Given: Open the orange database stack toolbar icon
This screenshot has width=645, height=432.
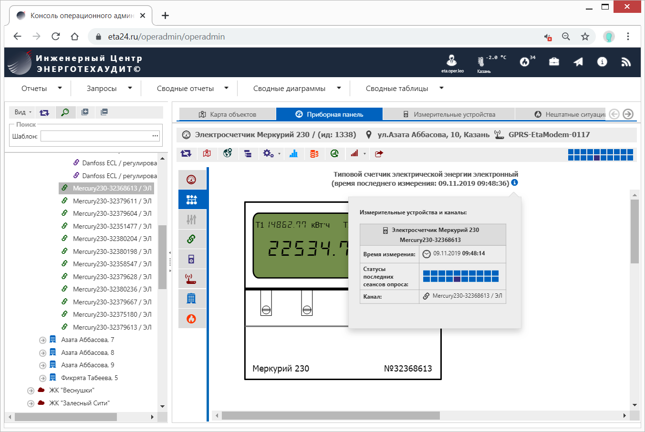Looking at the screenshot, I should 314,153.
